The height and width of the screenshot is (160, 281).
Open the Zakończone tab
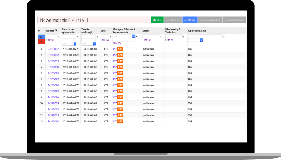pyautogui.click(x=234, y=20)
